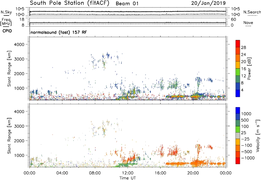261x180 pixels.
Task: Click the 'Power [dB]' colorbar label
Action: point(249,69)
